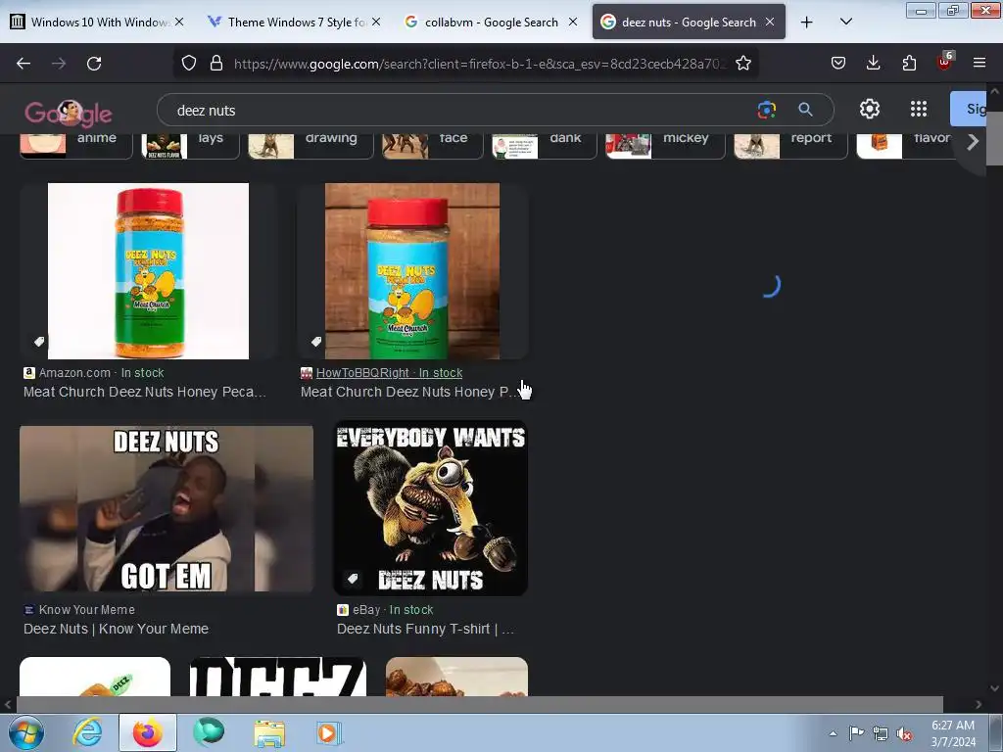This screenshot has height=752, width=1003.
Task: Click the Sign in button
Action: tap(968, 109)
